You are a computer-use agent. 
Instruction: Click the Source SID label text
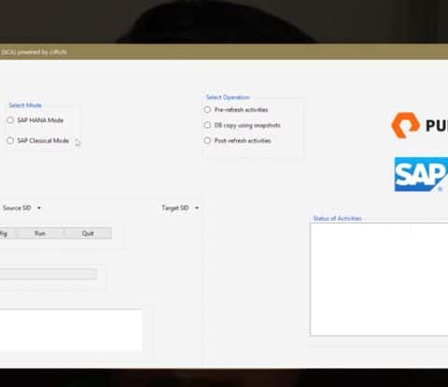pos(17,208)
